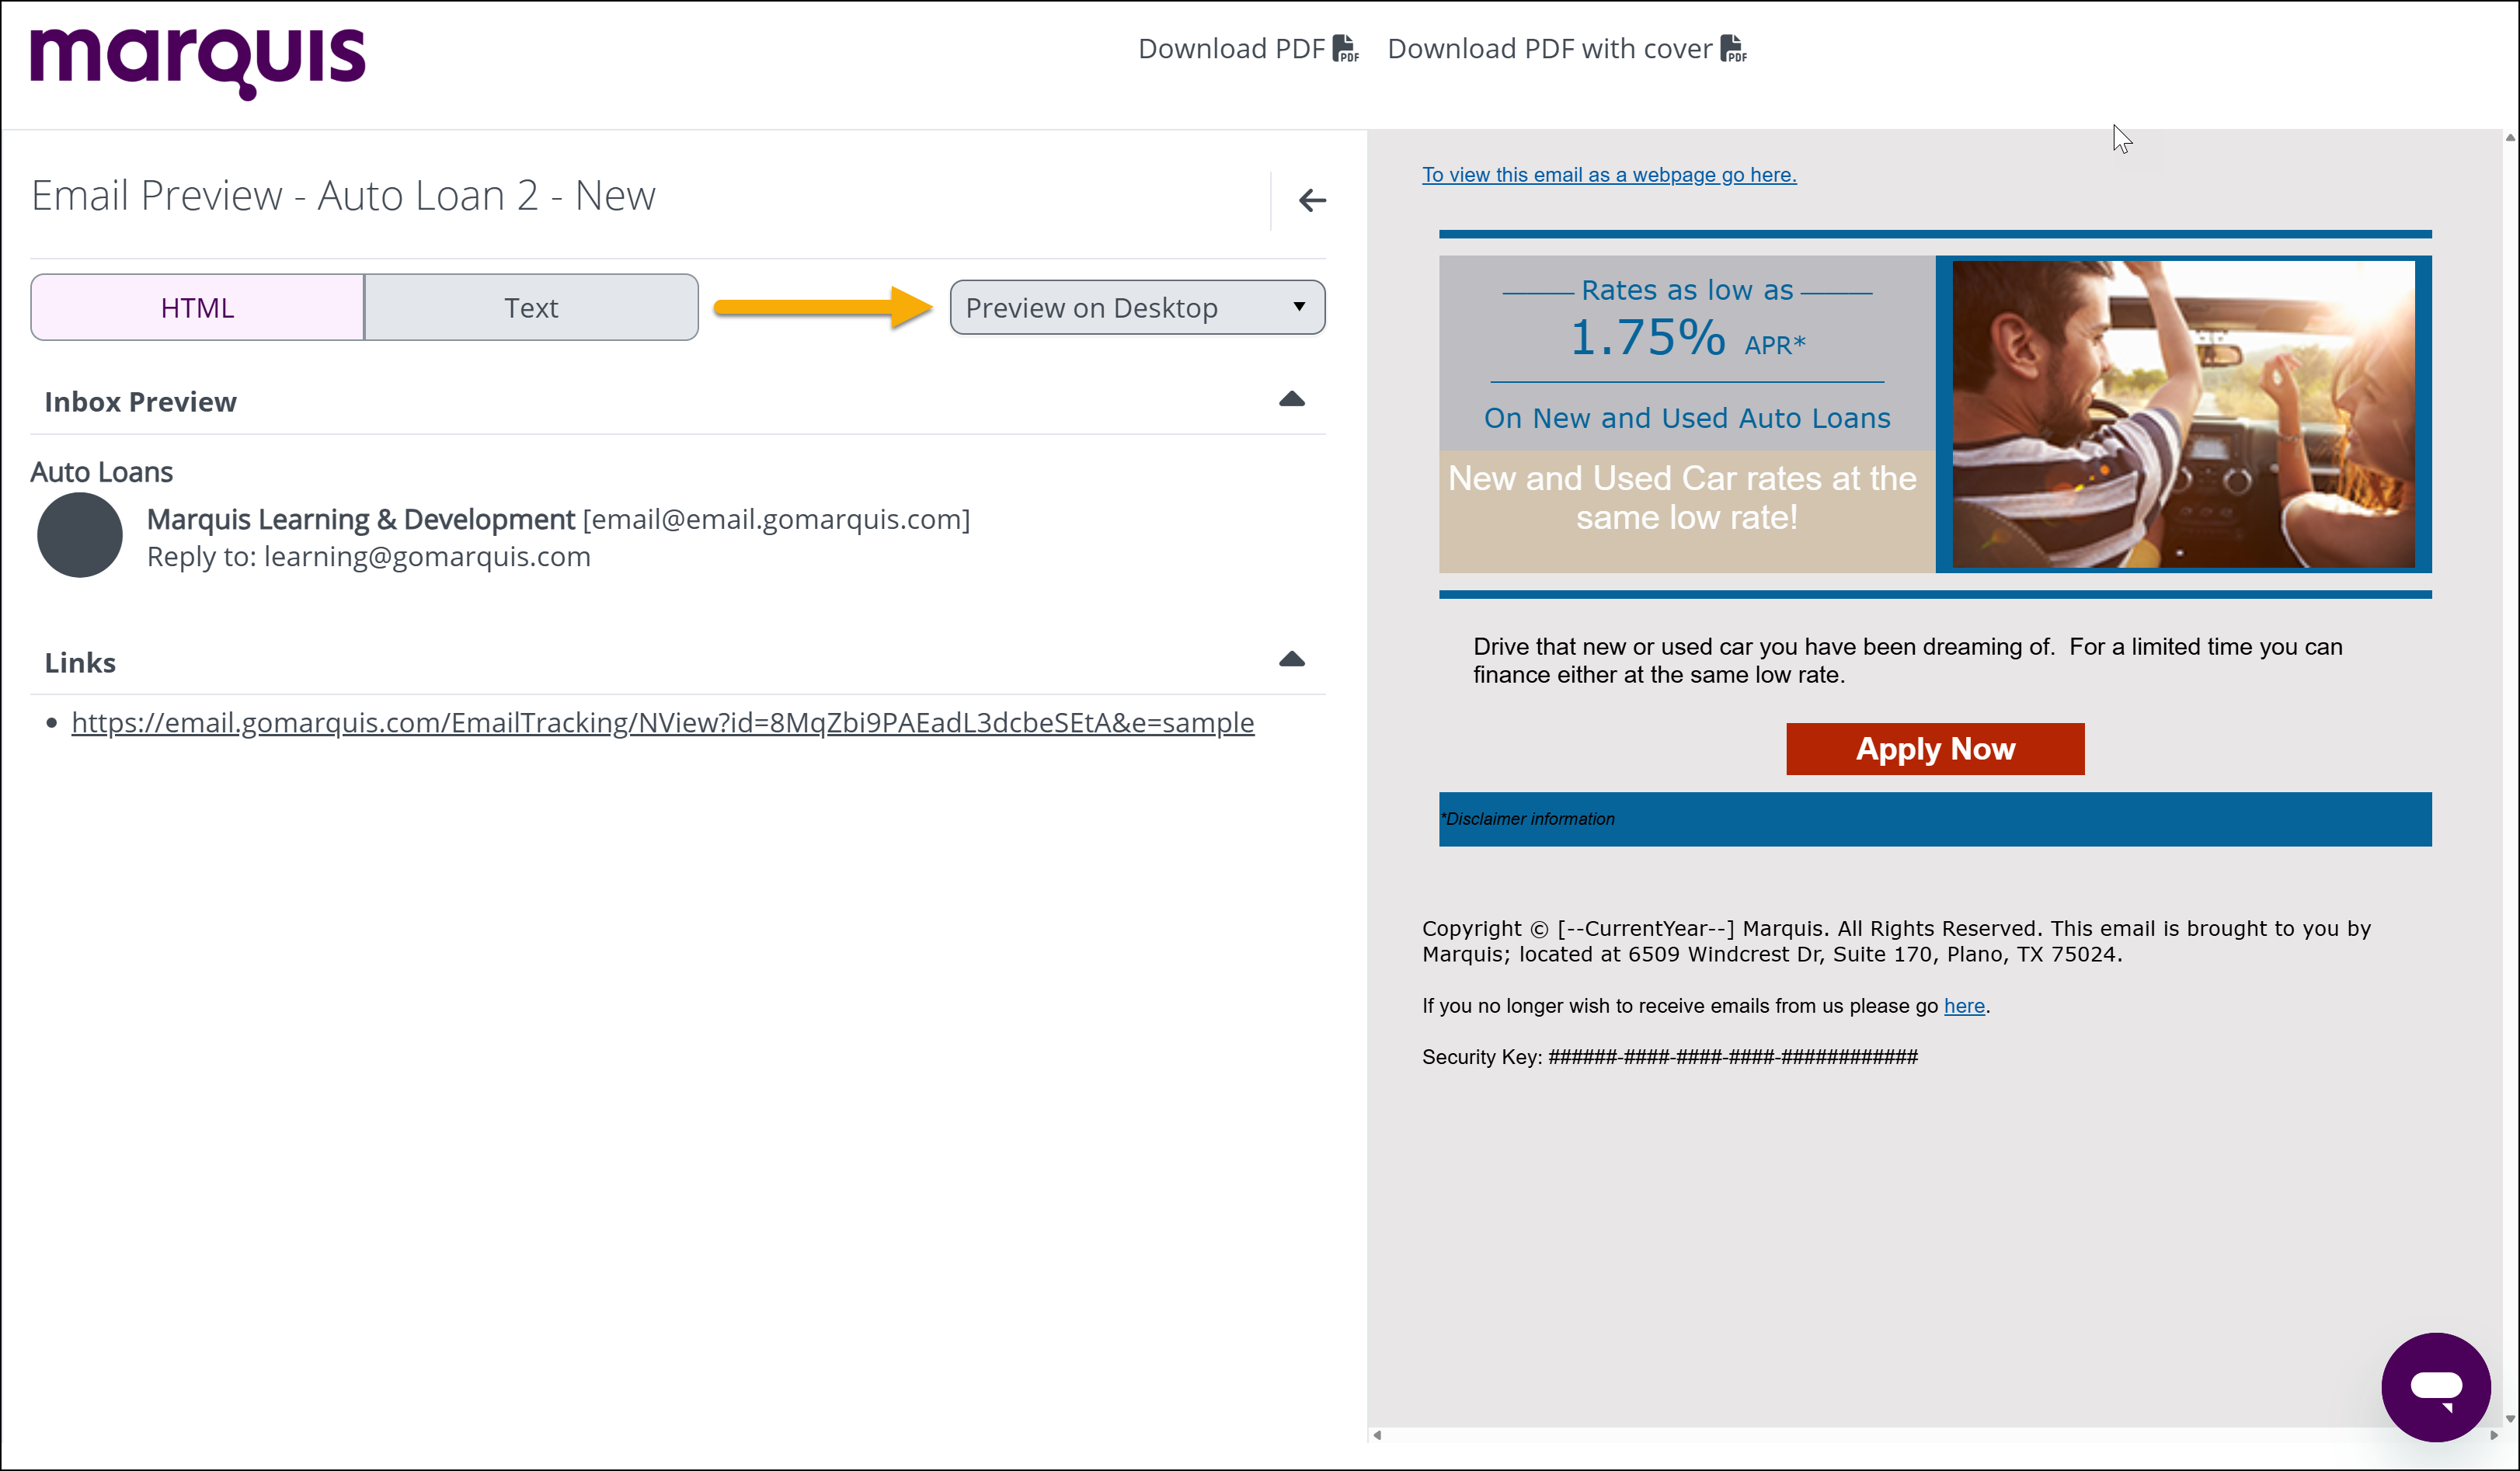Collapse the Links section

[1291, 660]
